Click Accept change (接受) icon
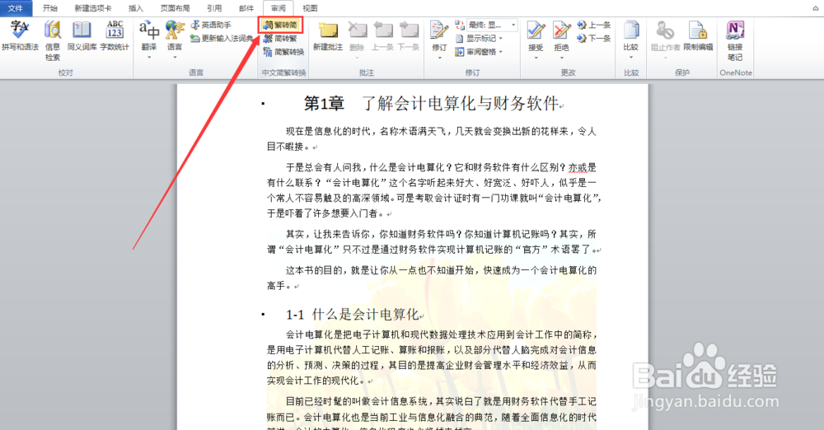 click(x=536, y=30)
